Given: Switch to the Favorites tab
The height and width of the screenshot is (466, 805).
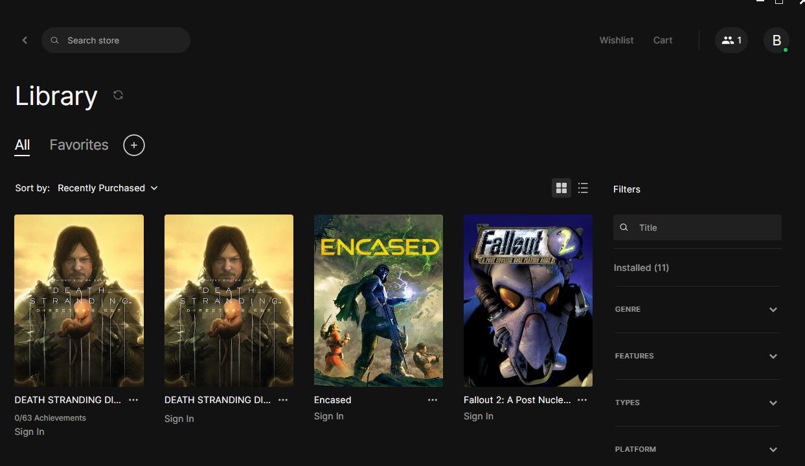Looking at the screenshot, I should [79, 145].
